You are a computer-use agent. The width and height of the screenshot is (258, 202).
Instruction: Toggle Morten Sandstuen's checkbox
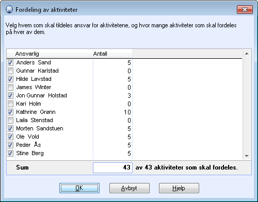(10, 128)
